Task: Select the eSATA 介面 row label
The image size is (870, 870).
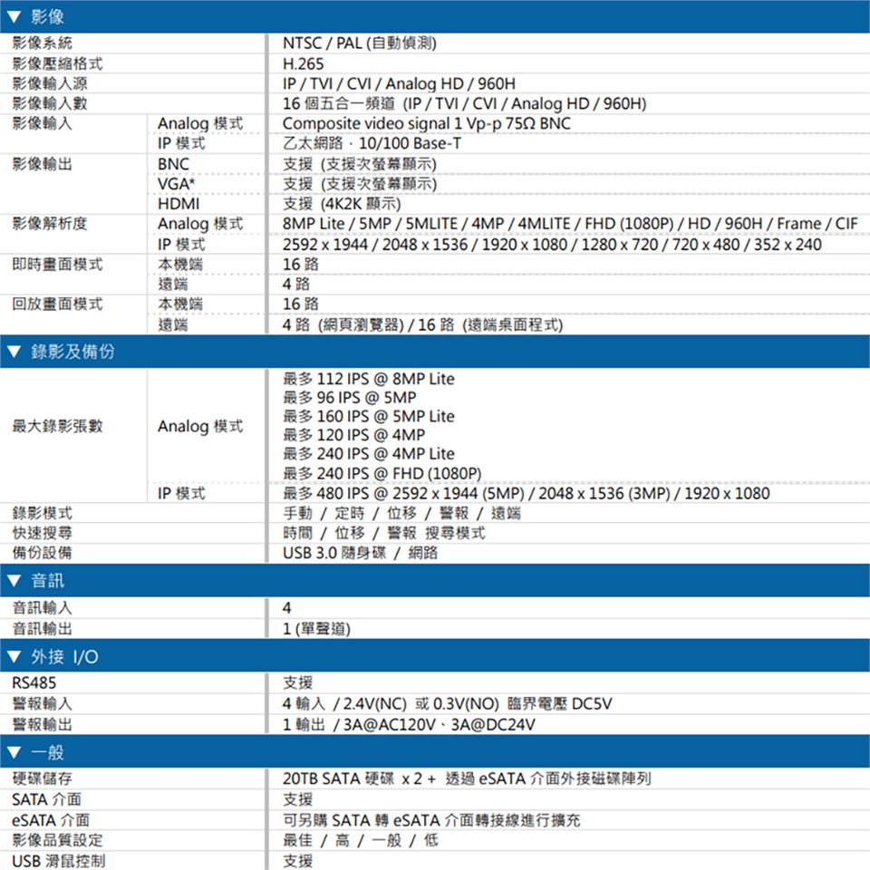Action: pos(51,820)
